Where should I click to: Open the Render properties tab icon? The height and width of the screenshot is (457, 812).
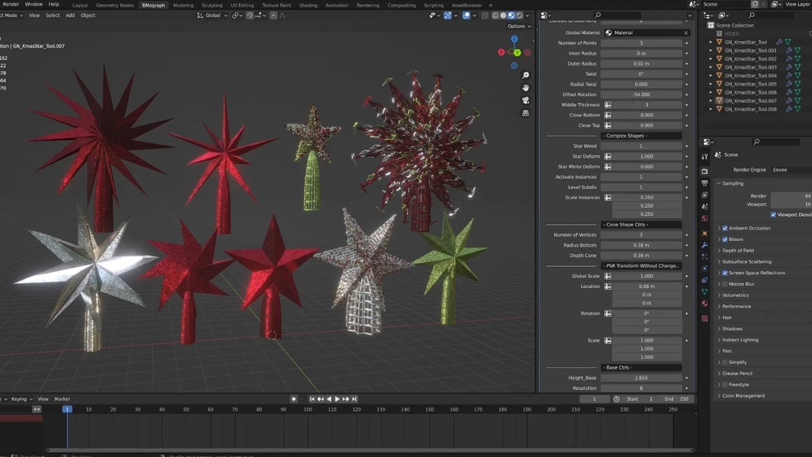[x=705, y=171]
